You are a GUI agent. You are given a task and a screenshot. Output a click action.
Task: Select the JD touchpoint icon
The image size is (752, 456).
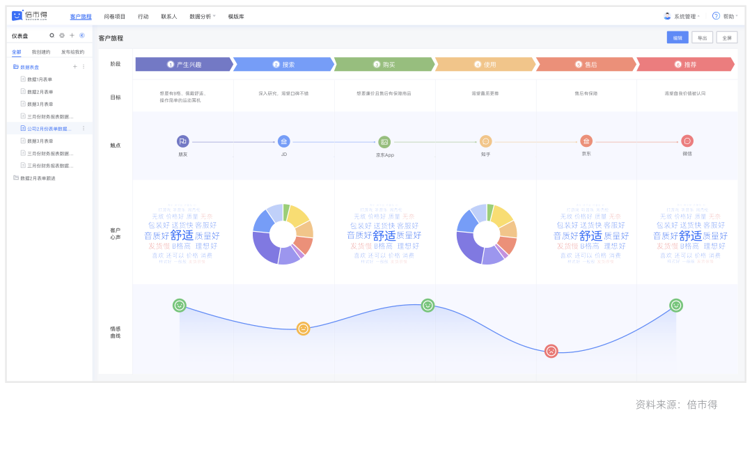click(x=284, y=141)
